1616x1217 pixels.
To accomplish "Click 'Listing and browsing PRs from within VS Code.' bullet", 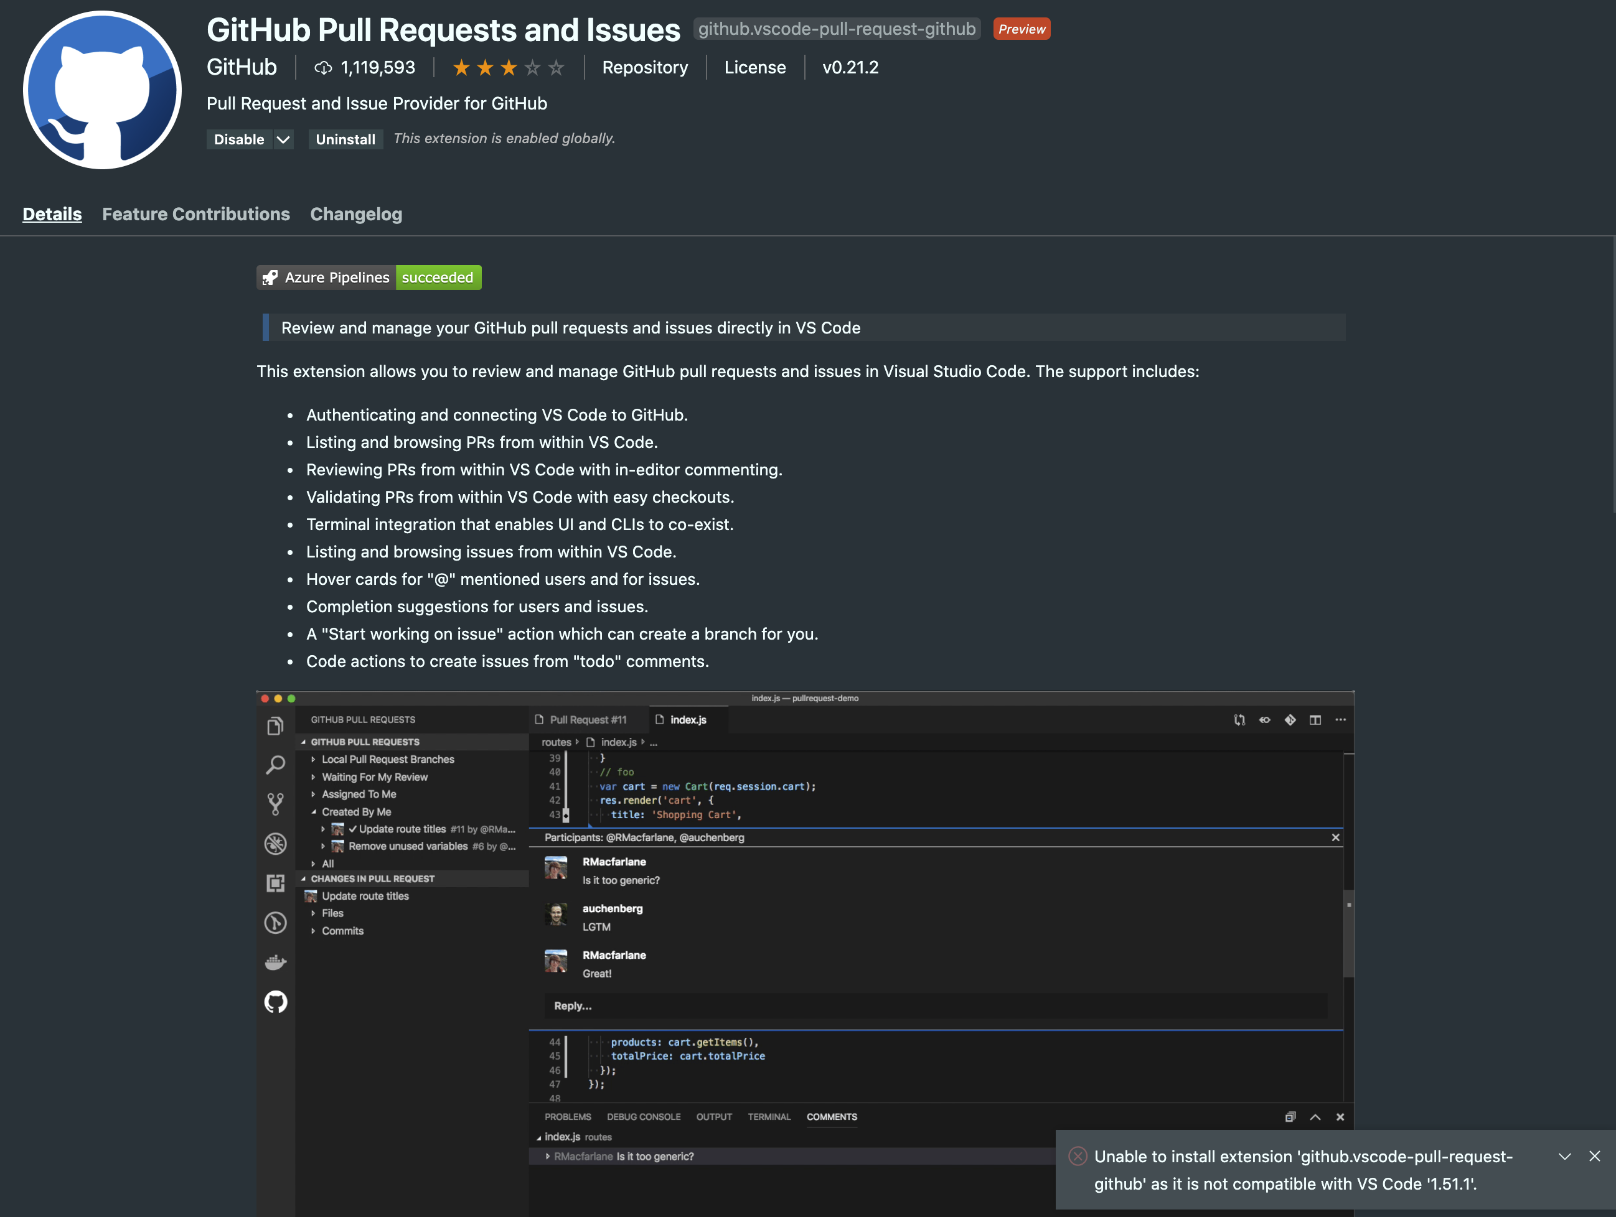I will pos(482,442).
